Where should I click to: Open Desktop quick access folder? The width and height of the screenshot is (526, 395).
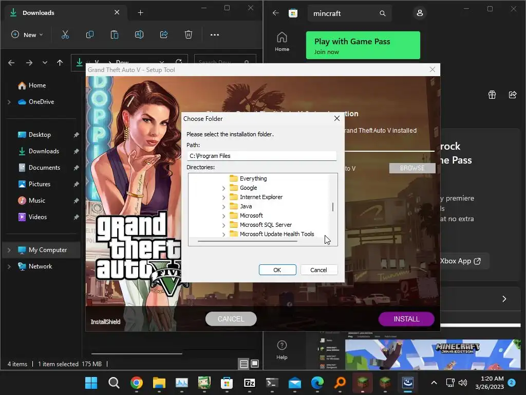click(39, 135)
